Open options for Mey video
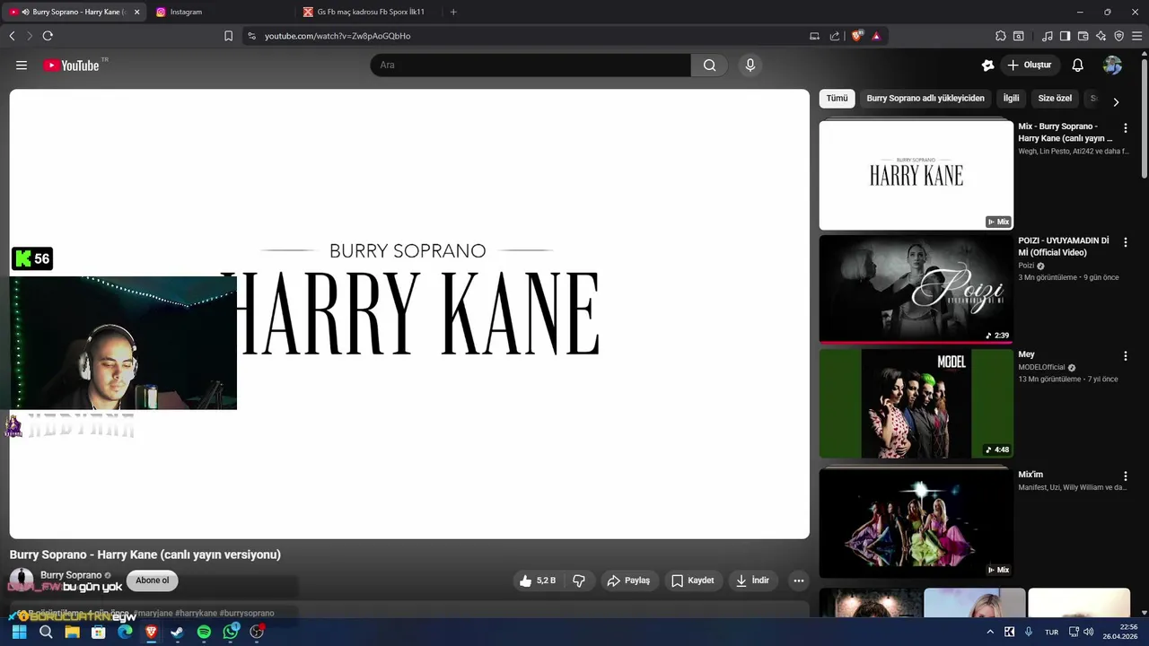 tap(1126, 356)
